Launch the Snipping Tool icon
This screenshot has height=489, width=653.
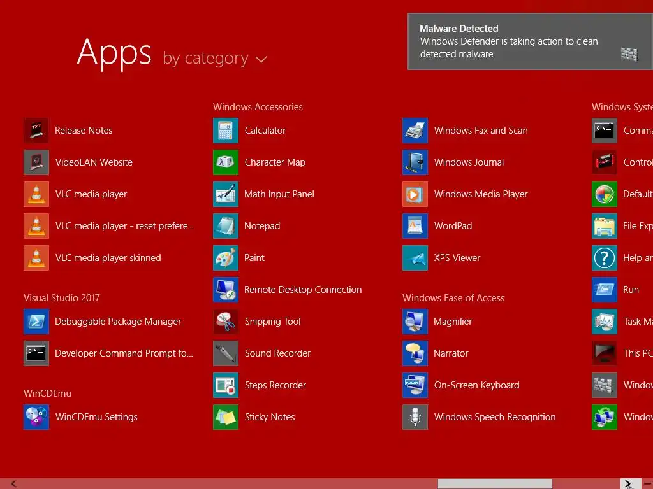pyautogui.click(x=226, y=322)
